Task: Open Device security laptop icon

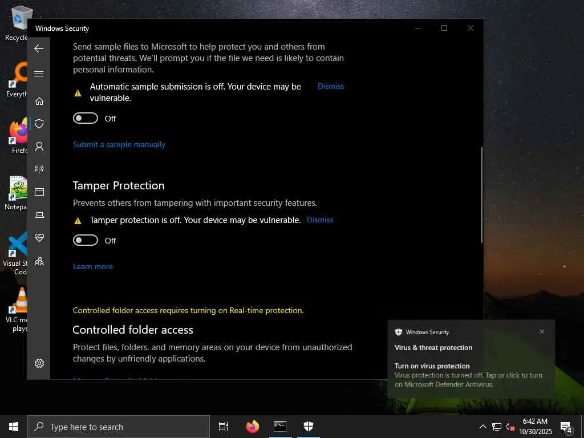Action: (x=39, y=215)
